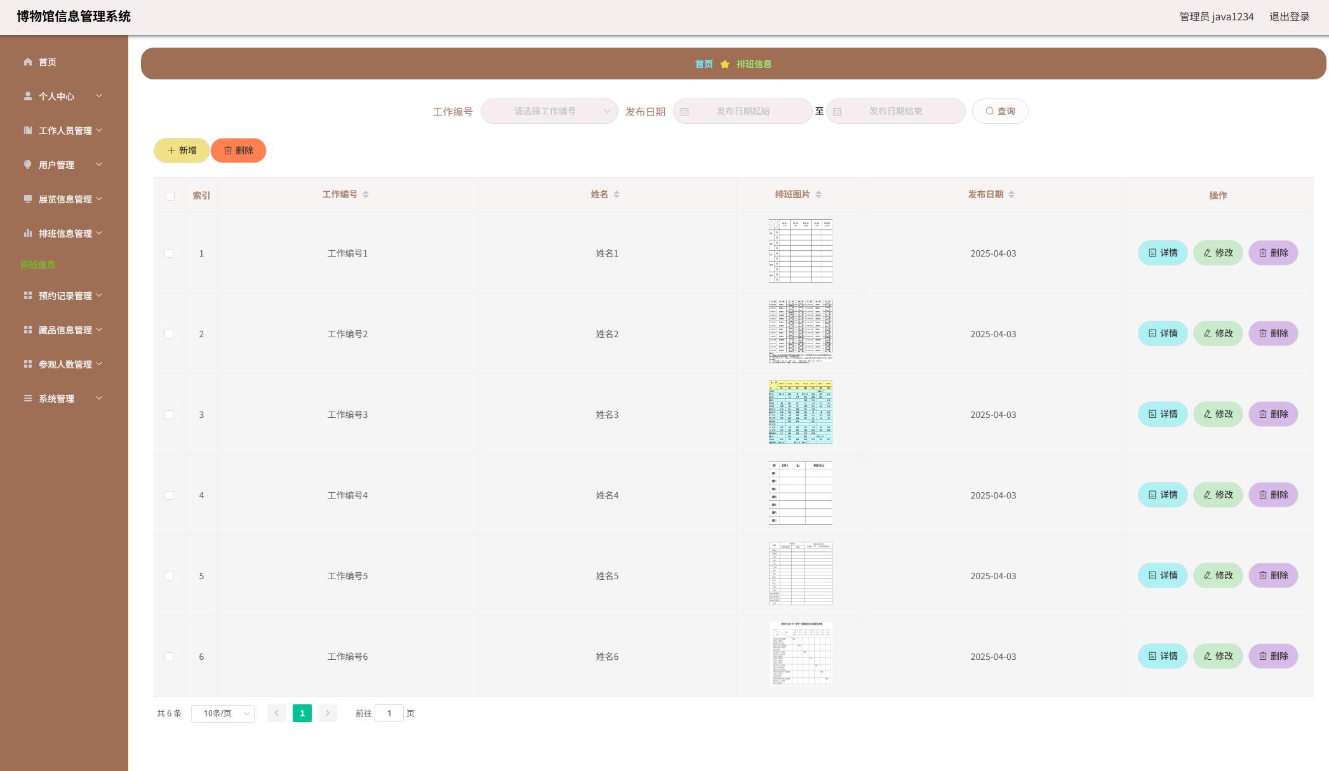Viewport: 1329px width, 771px height.
Task: Open the 10条/页 page size selector
Action: (x=222, y=714)
